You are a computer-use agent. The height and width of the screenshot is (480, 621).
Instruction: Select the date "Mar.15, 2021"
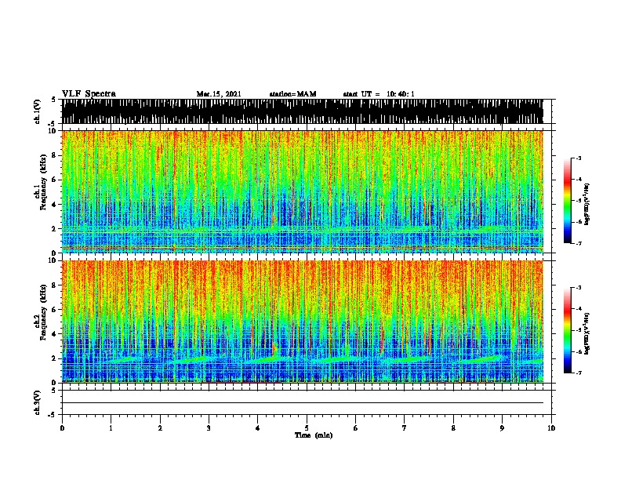click(x=219, y=94)
